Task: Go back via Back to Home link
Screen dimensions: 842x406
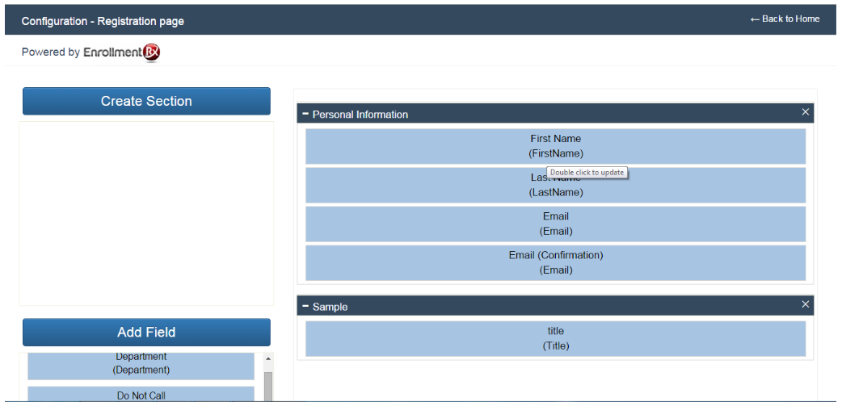Action: coord(784,19)
